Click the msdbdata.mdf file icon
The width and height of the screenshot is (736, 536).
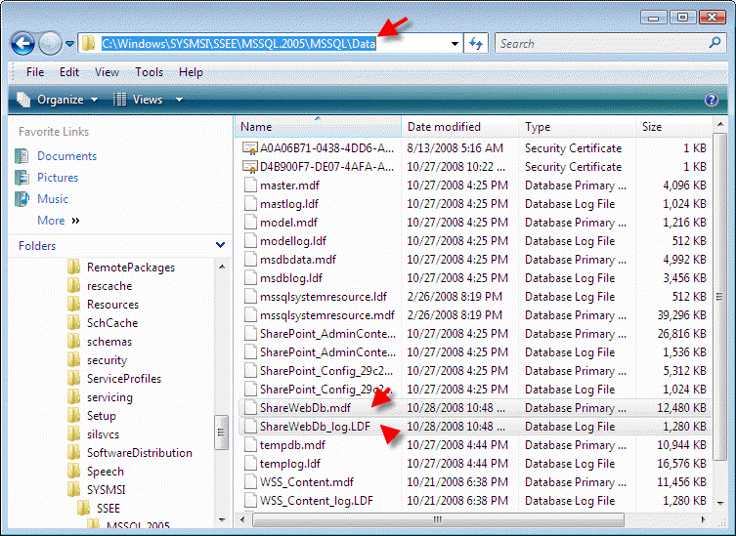click(x=250, y=260)
